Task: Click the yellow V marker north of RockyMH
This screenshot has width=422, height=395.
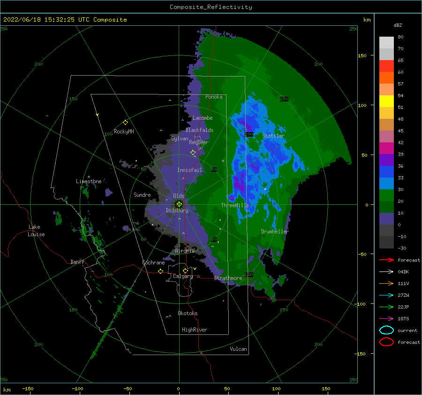Action: [98, 115]
